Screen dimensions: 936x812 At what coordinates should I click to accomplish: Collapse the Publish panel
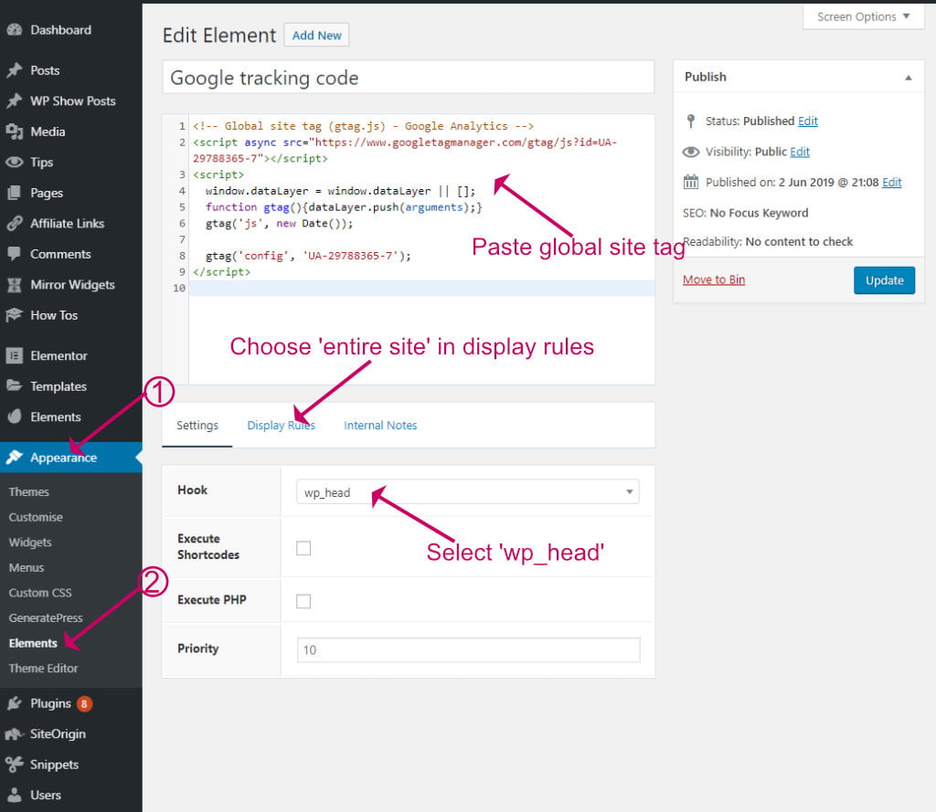(x=909, y=77)
